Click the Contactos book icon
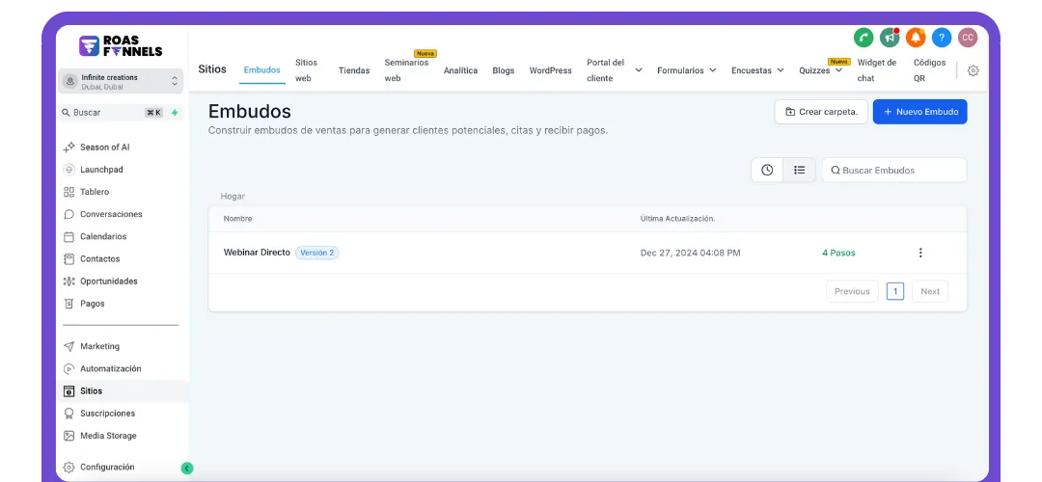 click(69, 259)
